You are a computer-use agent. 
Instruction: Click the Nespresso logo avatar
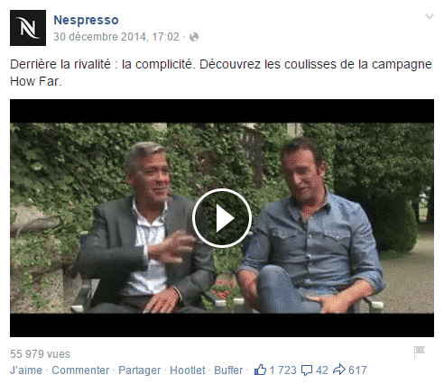pos(28,28)
